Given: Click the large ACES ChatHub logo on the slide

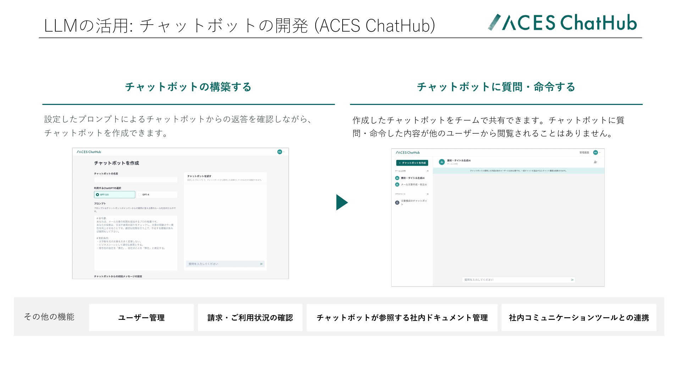Looking at the screenshot, I should click(562, 22).
